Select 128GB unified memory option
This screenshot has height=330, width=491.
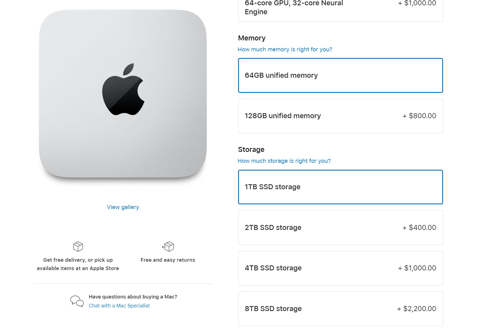[x=340, y=116]
